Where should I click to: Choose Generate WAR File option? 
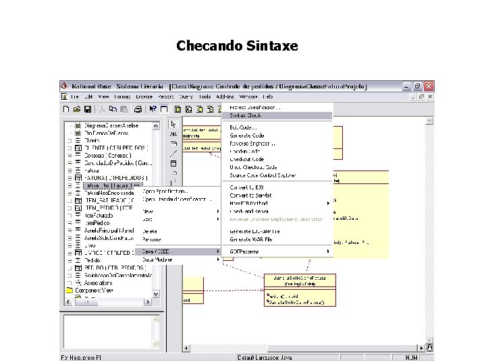click(x=277, y=239)
